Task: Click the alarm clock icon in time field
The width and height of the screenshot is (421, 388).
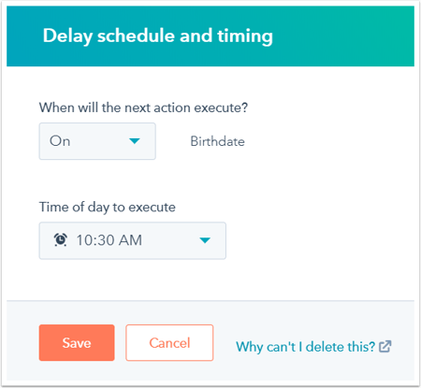Action: (60, 240)
